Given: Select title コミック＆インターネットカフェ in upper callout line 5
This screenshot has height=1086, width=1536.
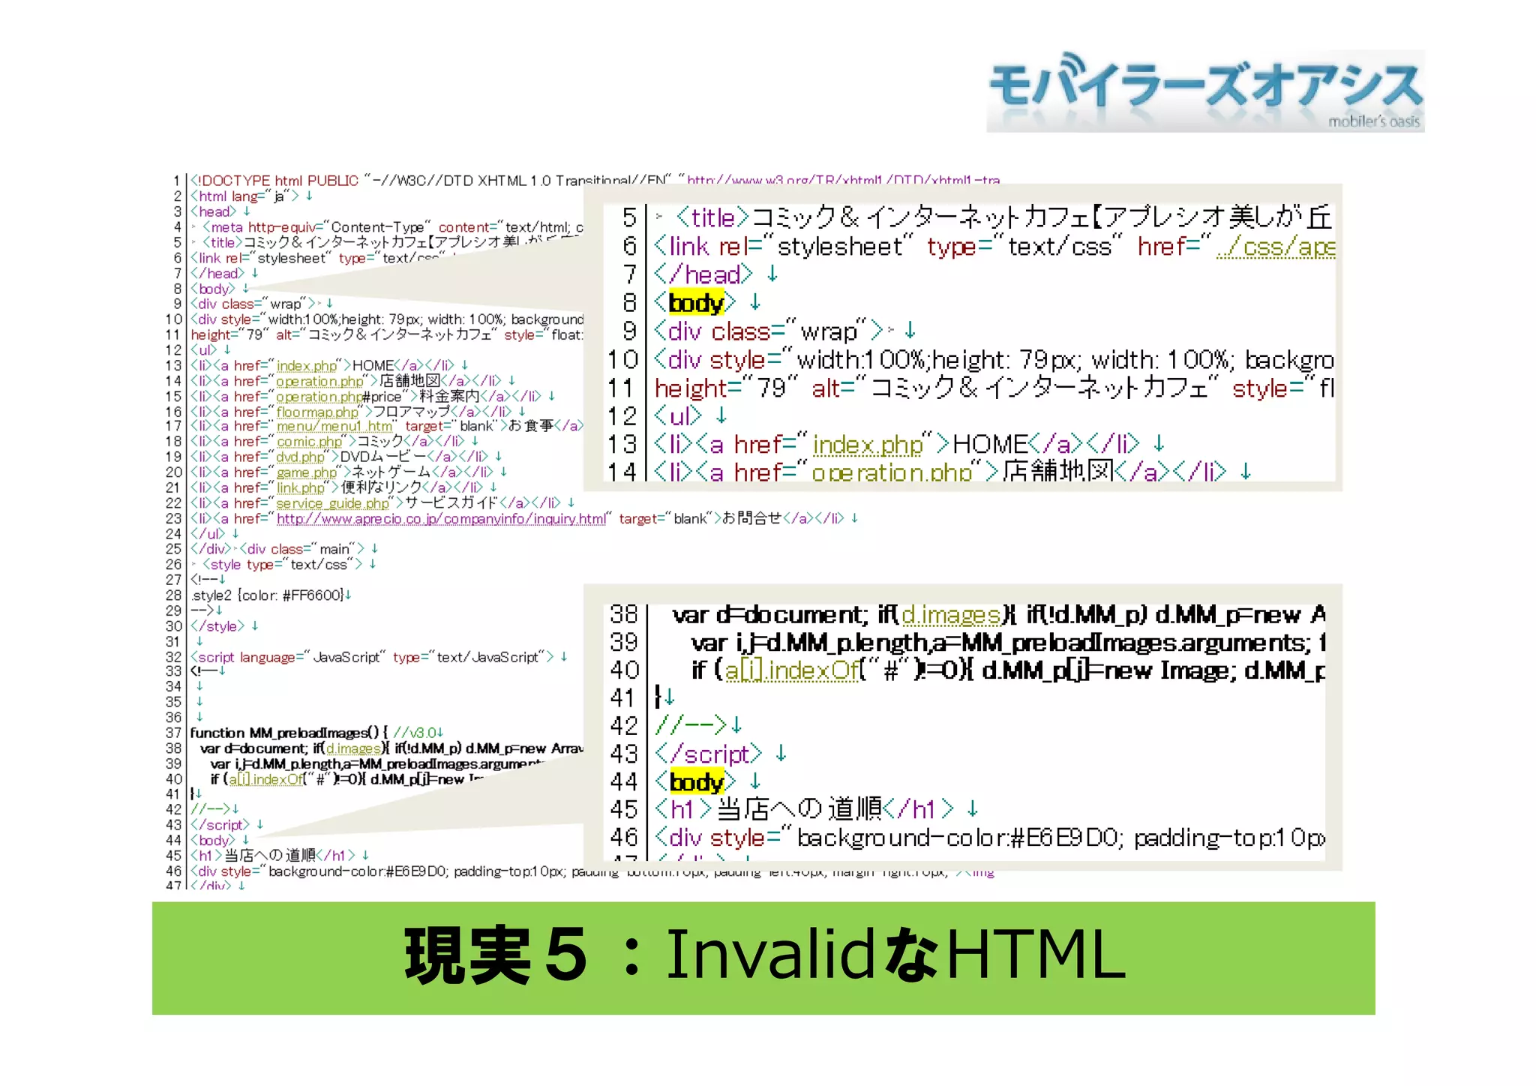Looking at the screenshot, I should pos(1004,218).
